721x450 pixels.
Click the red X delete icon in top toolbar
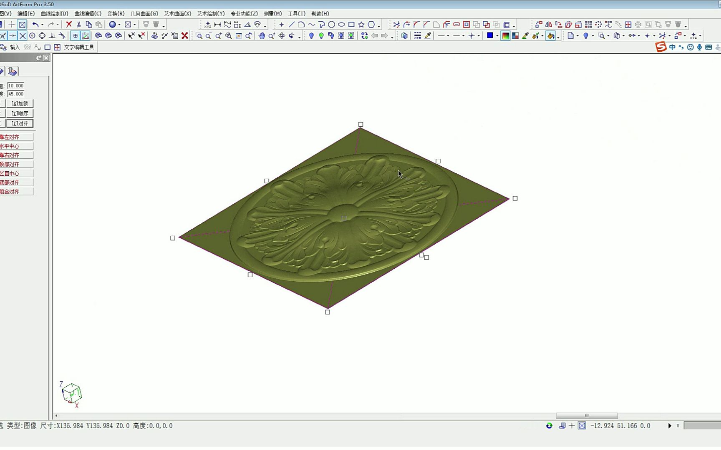coord(69,25)
